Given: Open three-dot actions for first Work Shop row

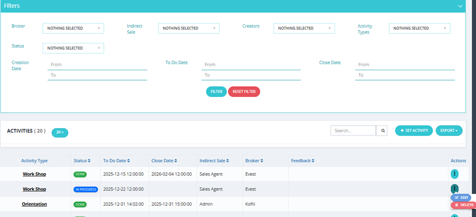Looking at the screenshot, I should [x=455, y=174].
